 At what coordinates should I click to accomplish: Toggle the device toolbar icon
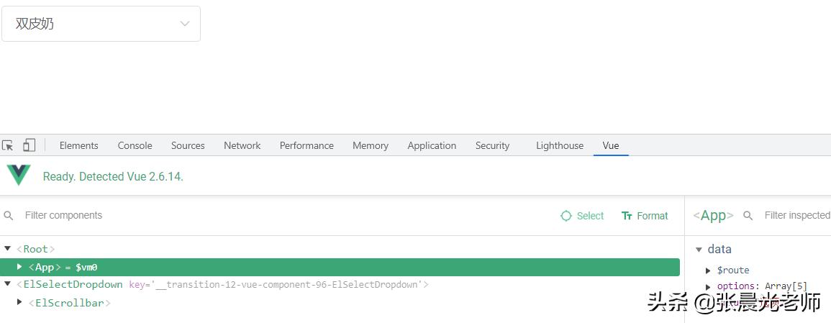(x=29, y=145)
